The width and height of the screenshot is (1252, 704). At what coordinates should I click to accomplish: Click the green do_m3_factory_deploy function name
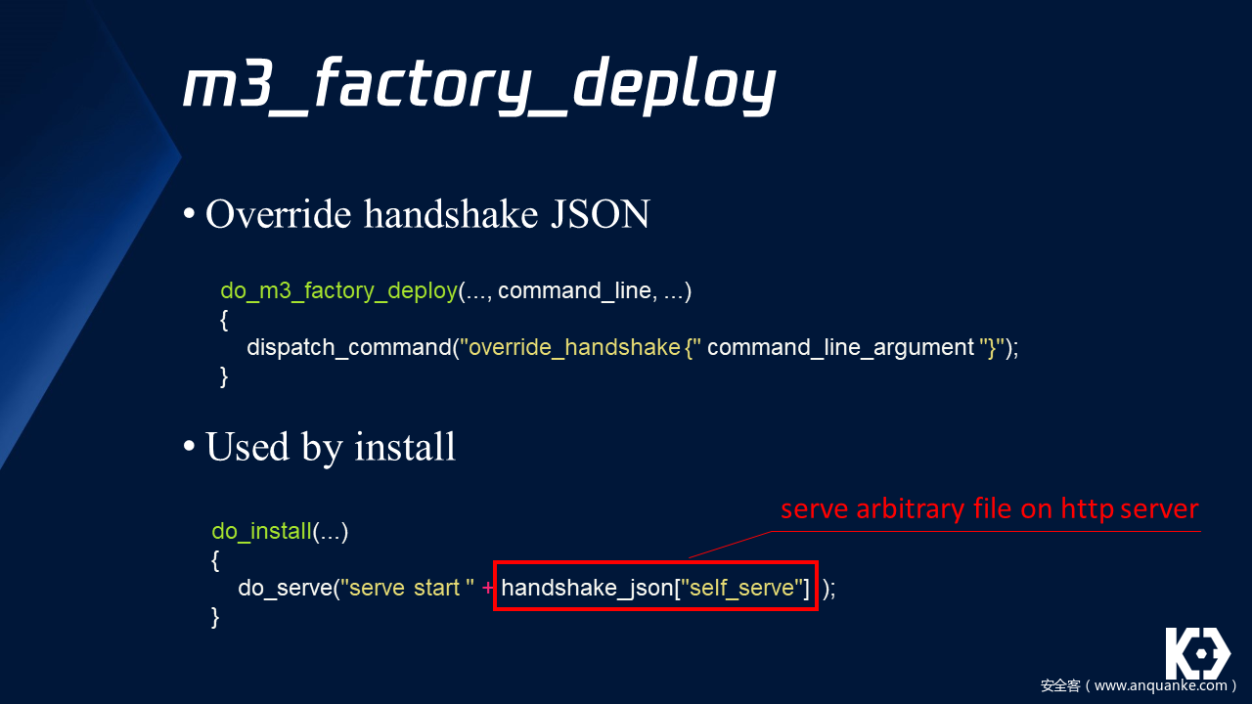pos(338,290)
